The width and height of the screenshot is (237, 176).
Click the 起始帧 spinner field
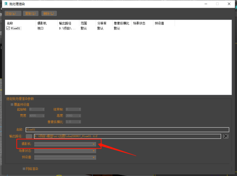37,109
